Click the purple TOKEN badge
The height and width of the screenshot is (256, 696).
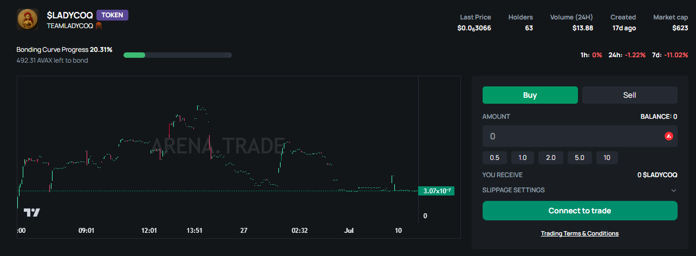coord(112,15)
